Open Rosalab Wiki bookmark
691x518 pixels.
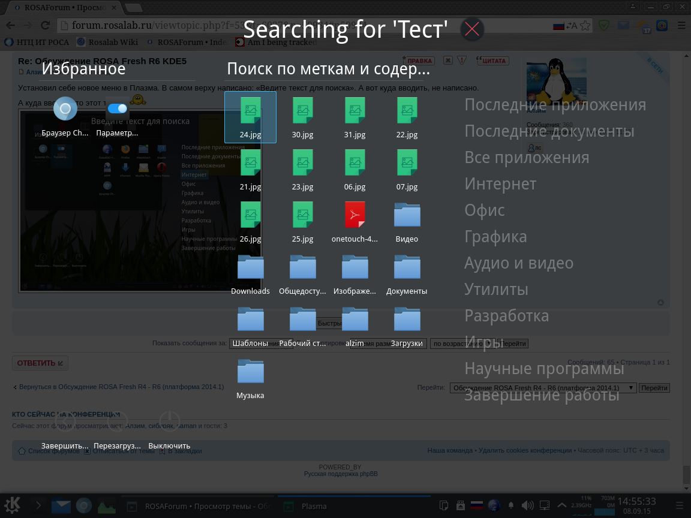coord(107,43)
